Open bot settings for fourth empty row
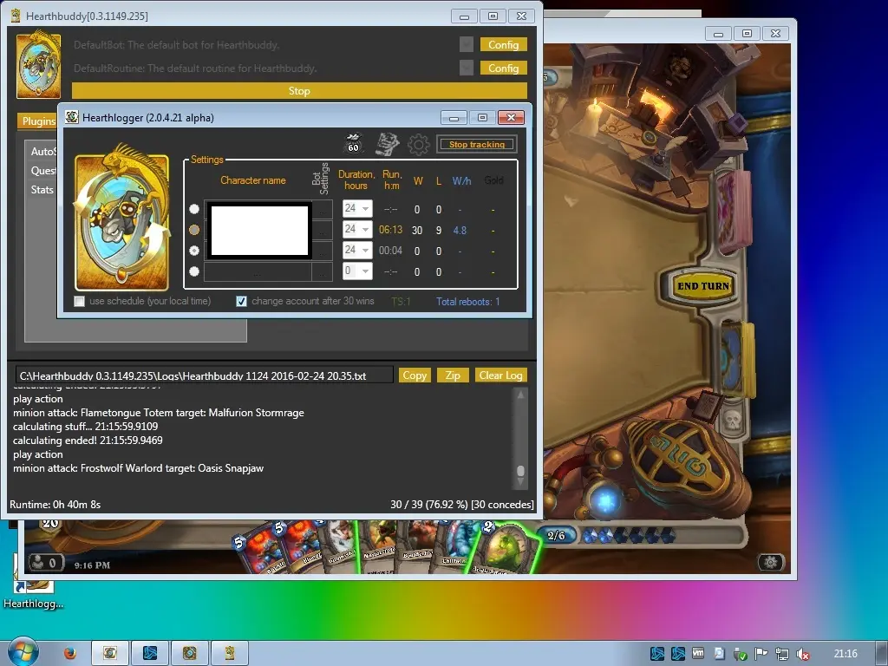 [x=323, y=271]
